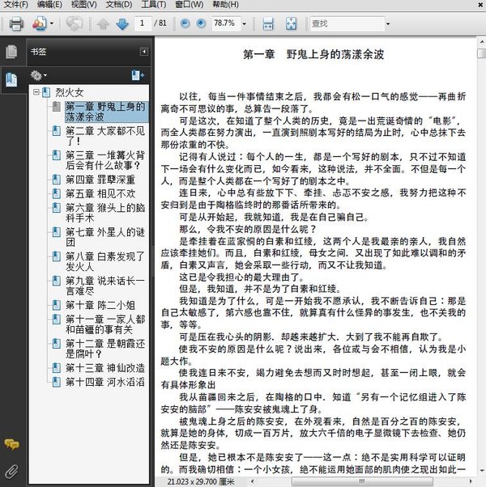Open the zoom level dropdown arrow
The width and height of the screenshot is (486, 487).
(x=245, y=23)
